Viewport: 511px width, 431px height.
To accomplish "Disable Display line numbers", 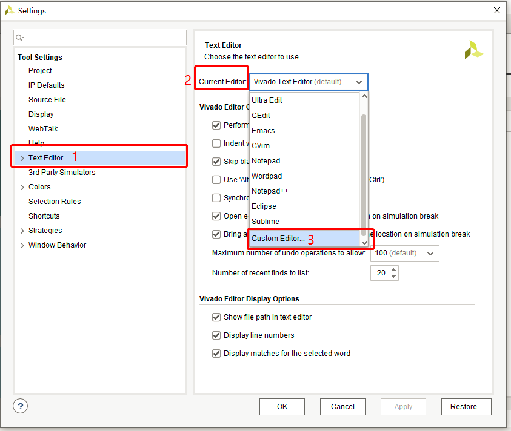I will click(x=216, y=335).
